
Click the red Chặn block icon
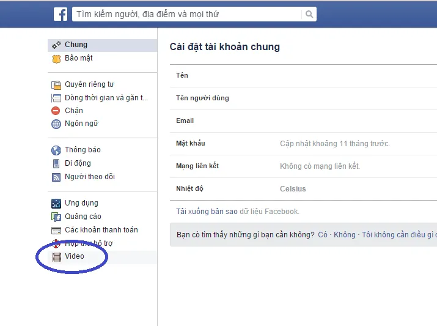56,111
